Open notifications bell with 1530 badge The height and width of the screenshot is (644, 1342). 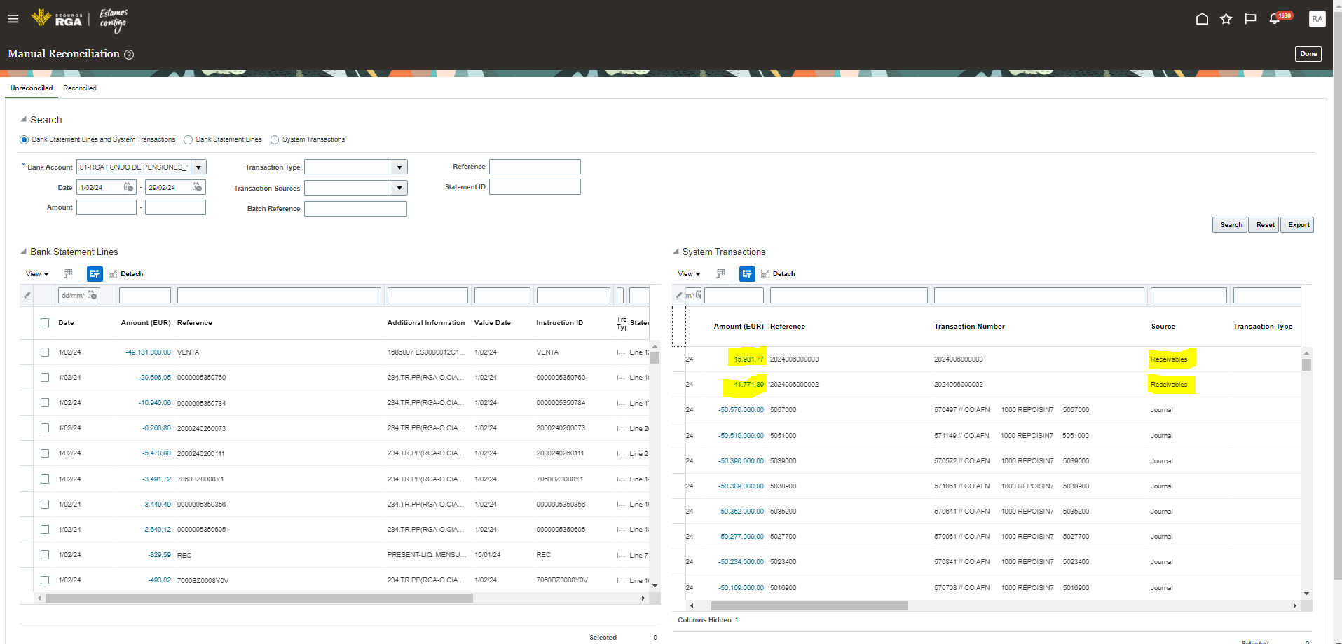pos(1275,19)
